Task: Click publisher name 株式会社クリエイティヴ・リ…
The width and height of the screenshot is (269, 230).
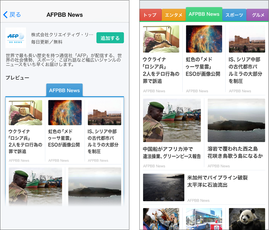Action: pos(62,35)
